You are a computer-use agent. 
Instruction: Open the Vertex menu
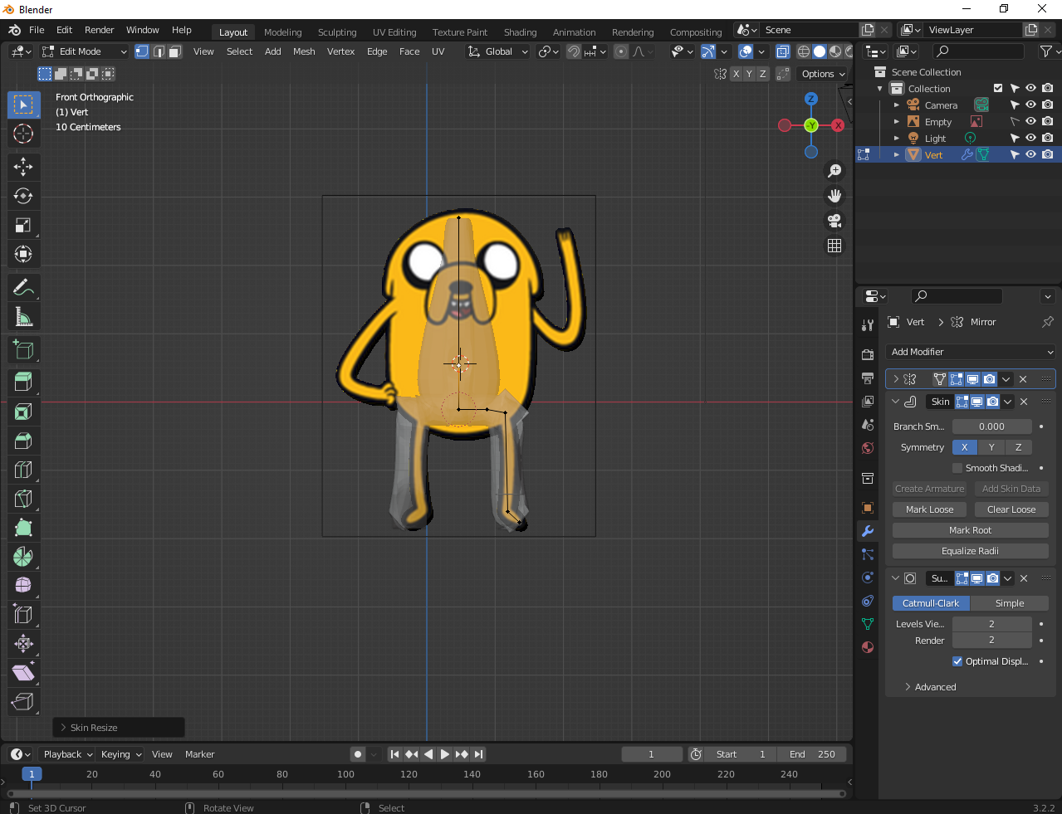pyautogui.click(x=340, y=51)
